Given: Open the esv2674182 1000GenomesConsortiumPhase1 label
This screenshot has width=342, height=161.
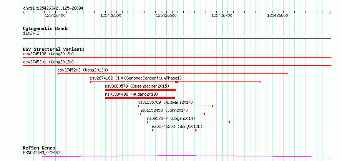Looking at the screenshot, I should [x=136, y=78].
